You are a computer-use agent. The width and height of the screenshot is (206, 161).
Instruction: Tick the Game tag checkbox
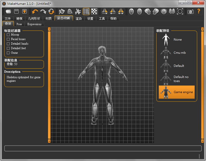pos(8,53)
